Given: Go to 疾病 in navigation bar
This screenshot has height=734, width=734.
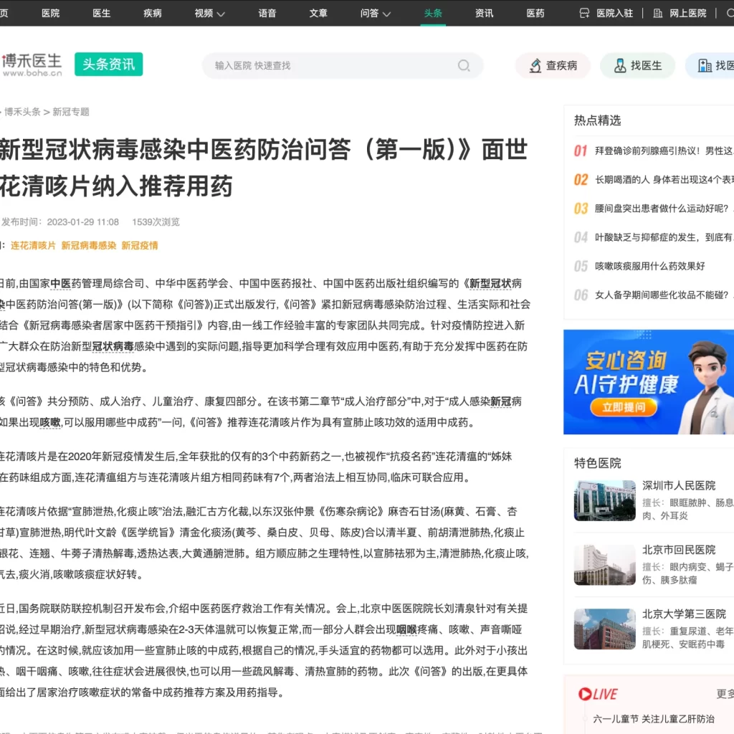Looking at the screenshot, I should tap(153, 13).
